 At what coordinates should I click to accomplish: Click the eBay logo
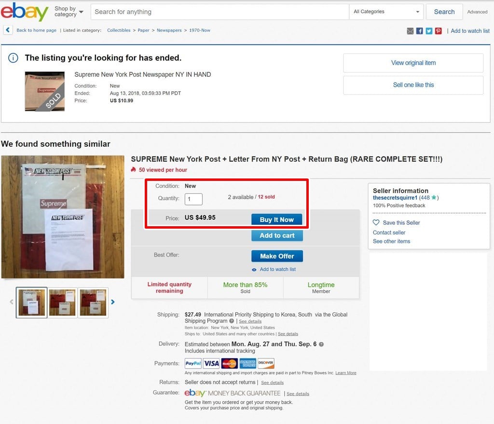pos(25,12)
